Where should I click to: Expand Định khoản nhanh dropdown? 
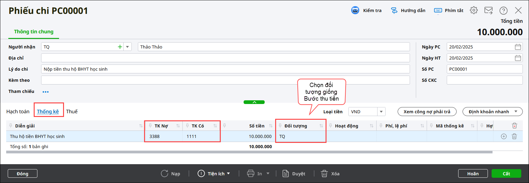pyautogui.click(x=516, y=112)
